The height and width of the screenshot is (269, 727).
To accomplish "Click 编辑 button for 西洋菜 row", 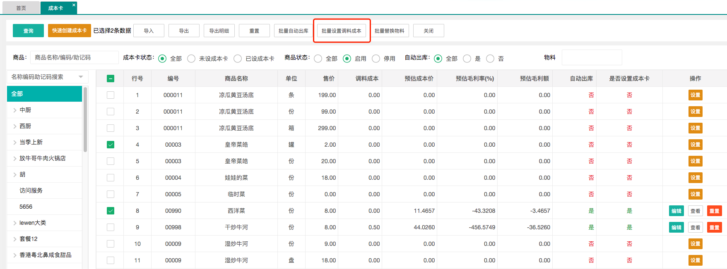I will [x=676, y=211].
